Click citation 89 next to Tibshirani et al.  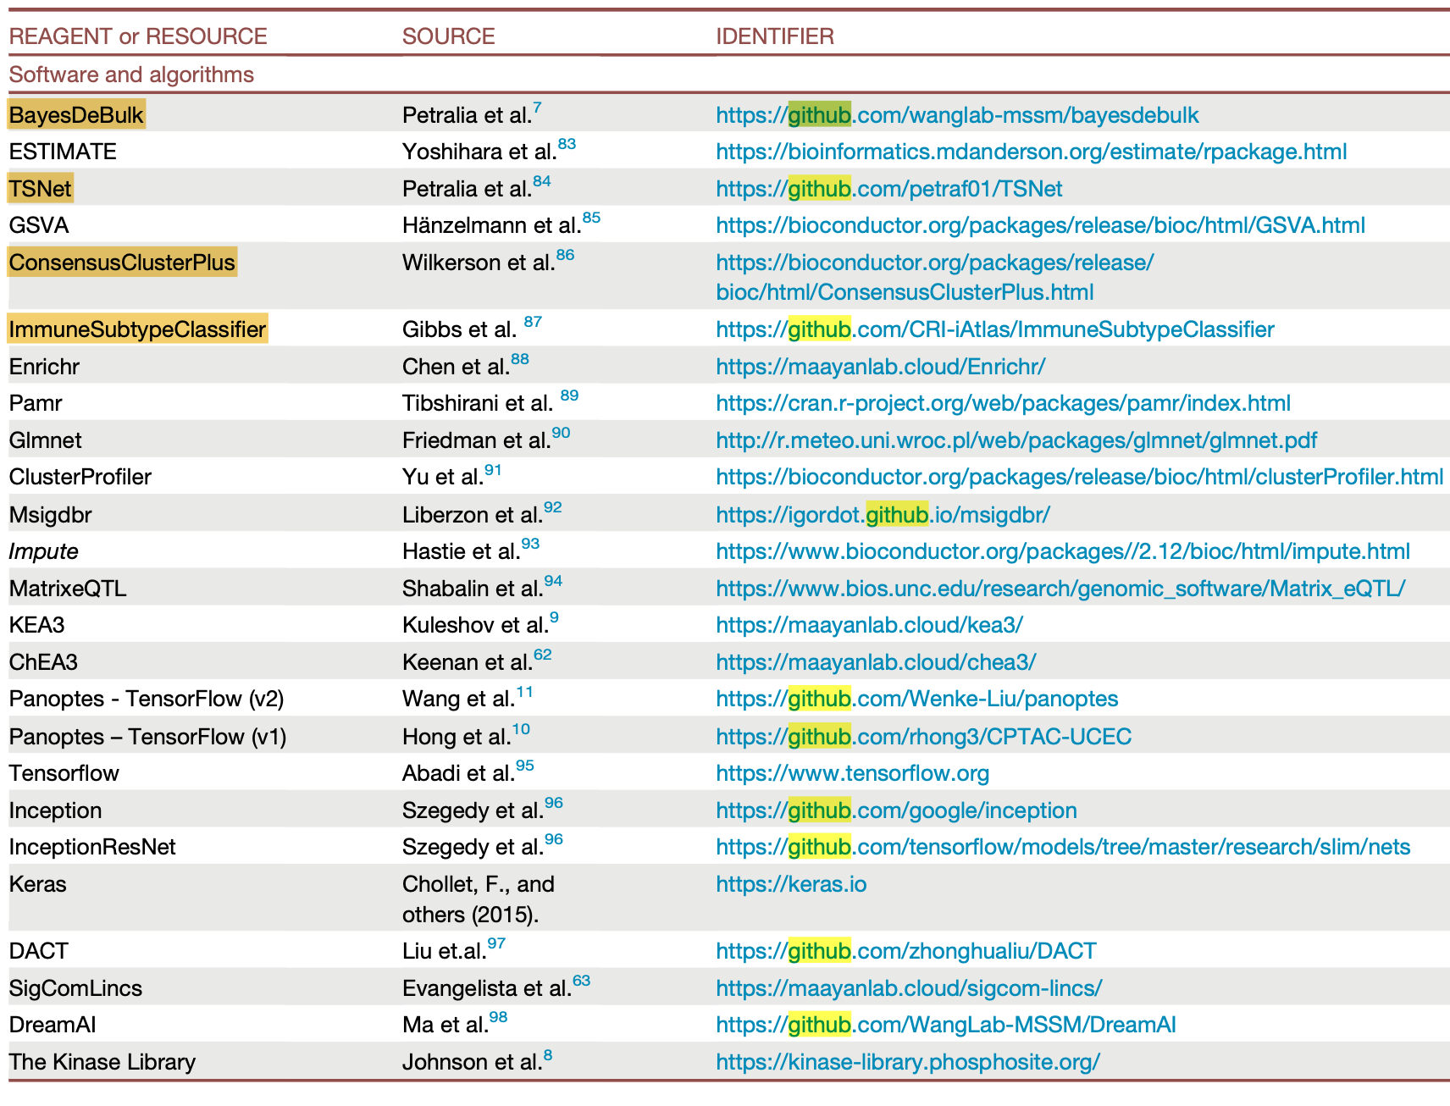(x=569, y=395)
